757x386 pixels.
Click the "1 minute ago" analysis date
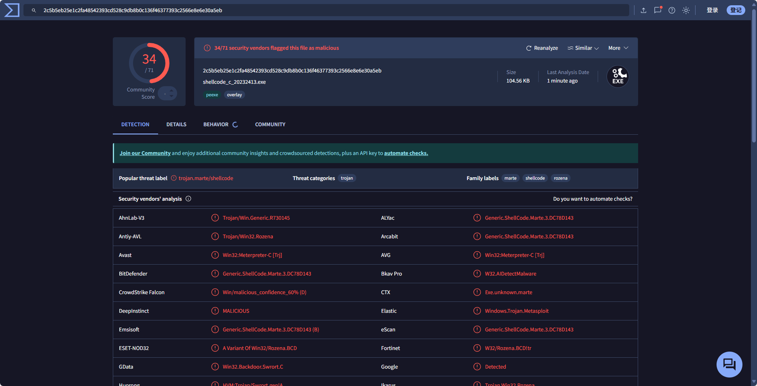562,81
